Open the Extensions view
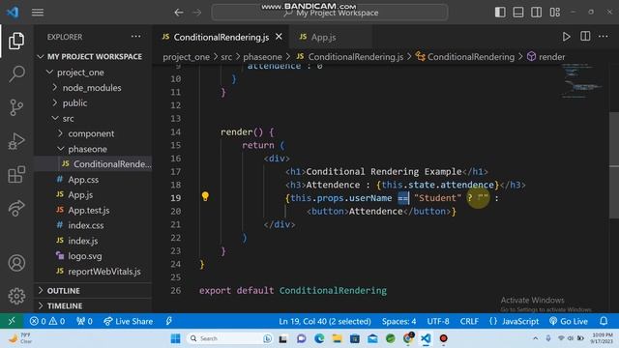The width and height of the screenshot is (619, 348). (x=16, y=174)
